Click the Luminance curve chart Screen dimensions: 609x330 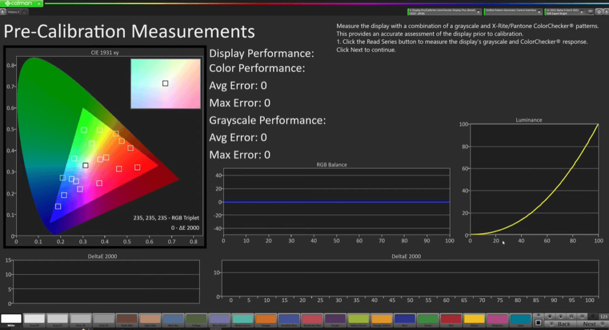click(534, 179)
